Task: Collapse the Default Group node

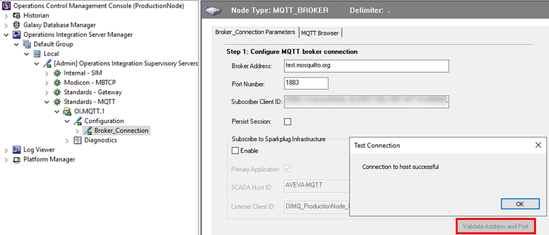Action: point(17,44)
